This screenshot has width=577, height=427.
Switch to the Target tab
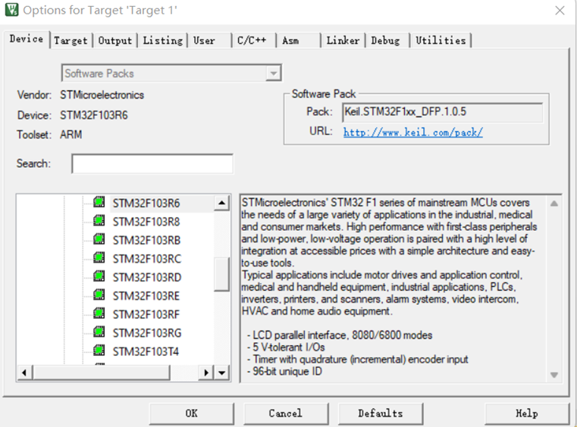(x=71, y=40)
